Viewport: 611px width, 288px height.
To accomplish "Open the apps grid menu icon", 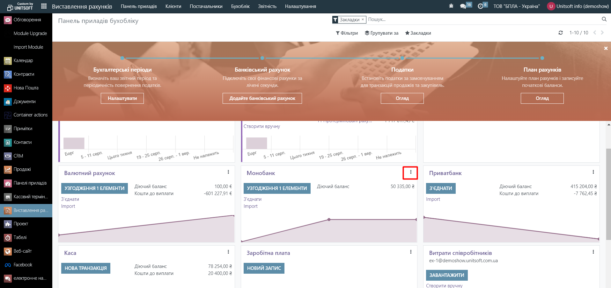I will click(44, 6).
